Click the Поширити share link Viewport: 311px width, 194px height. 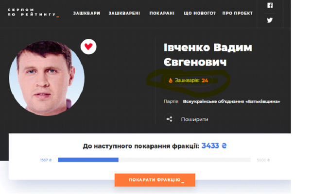click(194, 119)
